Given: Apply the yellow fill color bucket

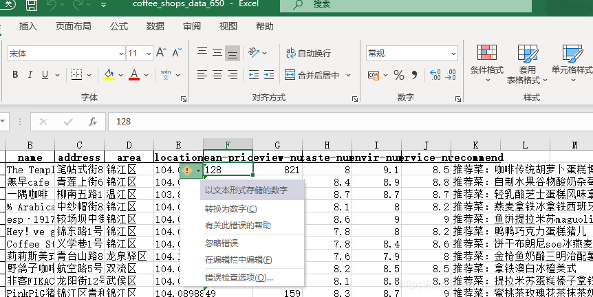Looking at the screenshot, I should [109, 75].
